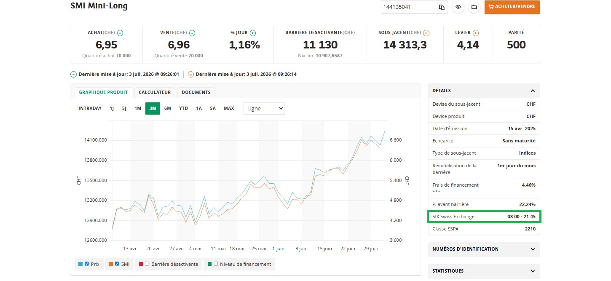
Task: Click the levier value 4,14
Action: 468,45
